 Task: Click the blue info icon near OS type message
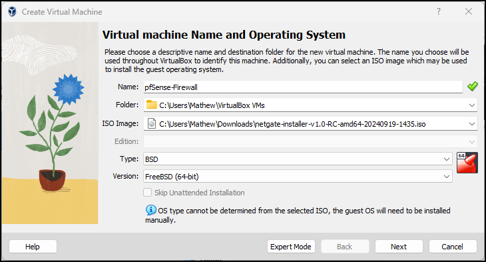(x=150, y=210)
